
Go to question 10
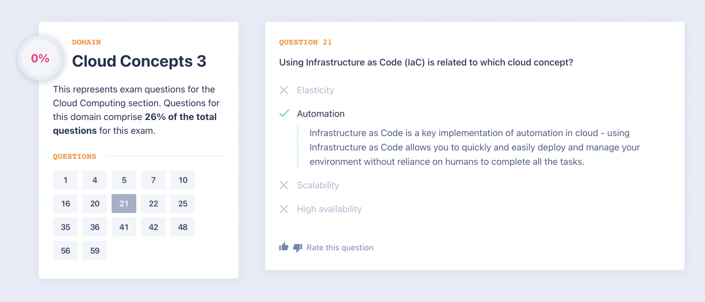click(x=183, y=180)
